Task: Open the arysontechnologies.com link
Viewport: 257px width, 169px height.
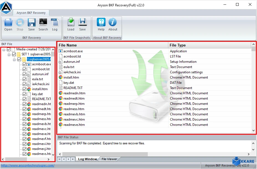Action: tap(28, 165)
